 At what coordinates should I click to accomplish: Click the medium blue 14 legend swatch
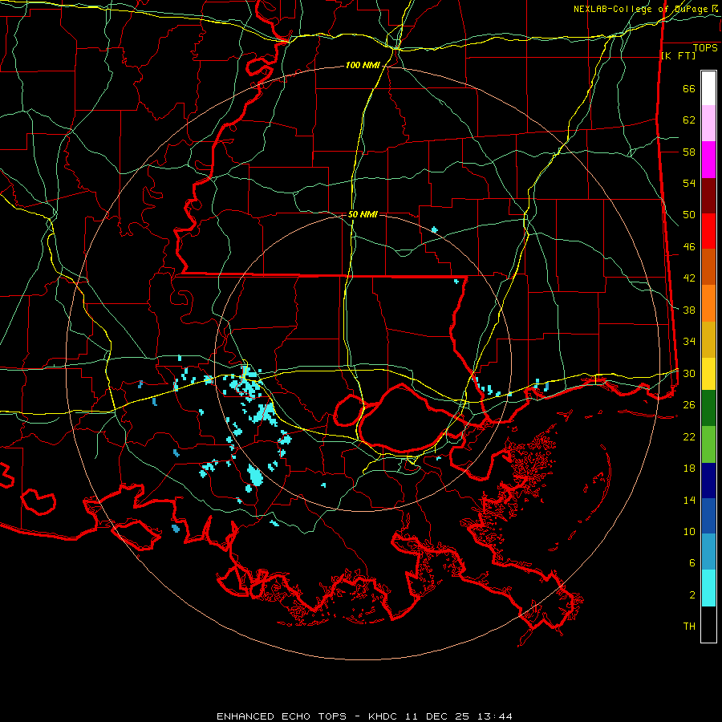coord(708,516)
